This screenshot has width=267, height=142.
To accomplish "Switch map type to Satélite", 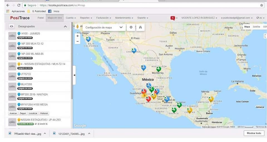I will (256, 27).
